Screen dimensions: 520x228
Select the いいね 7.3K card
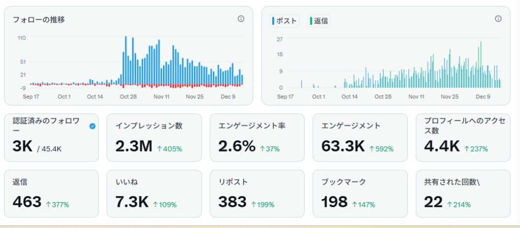coord(154,194)
